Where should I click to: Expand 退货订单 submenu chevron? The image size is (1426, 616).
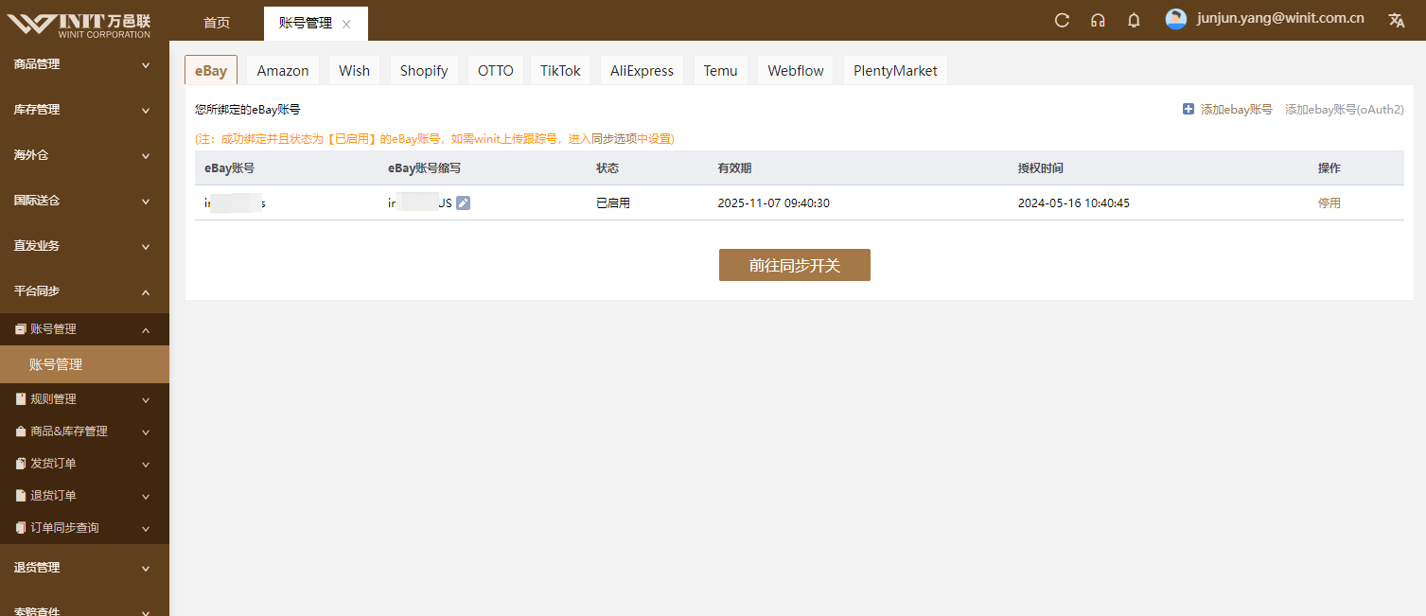[146, 497]
